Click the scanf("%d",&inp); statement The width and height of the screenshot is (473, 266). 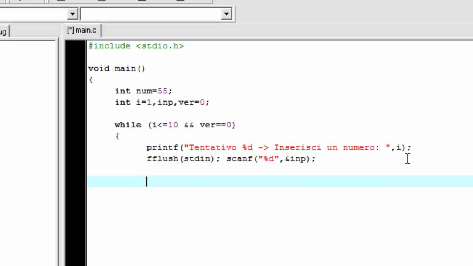(x=271, y=159)
